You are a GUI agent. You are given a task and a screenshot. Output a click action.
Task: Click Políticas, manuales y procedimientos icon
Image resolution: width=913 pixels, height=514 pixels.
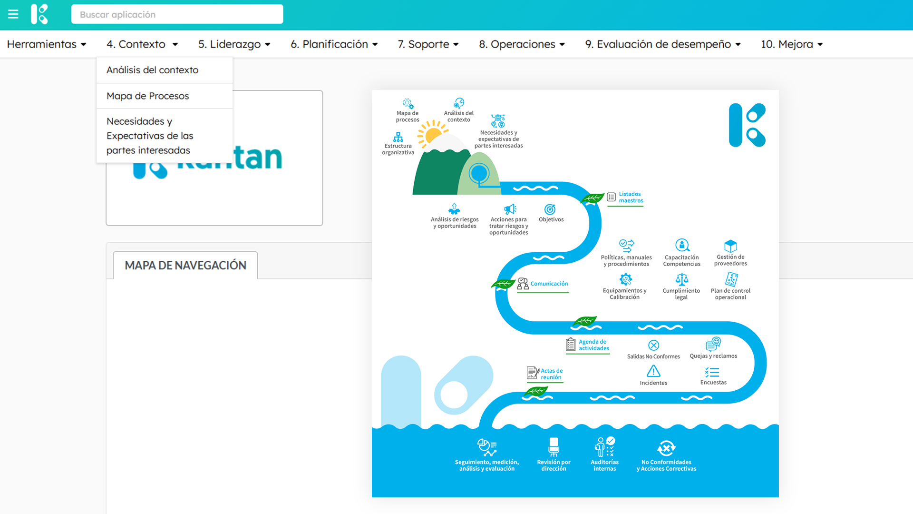627,246
